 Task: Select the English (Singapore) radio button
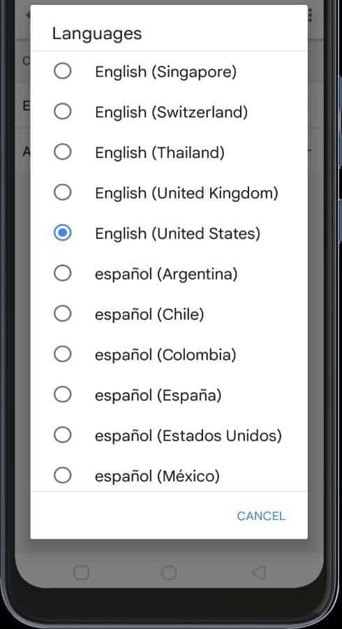63,71
